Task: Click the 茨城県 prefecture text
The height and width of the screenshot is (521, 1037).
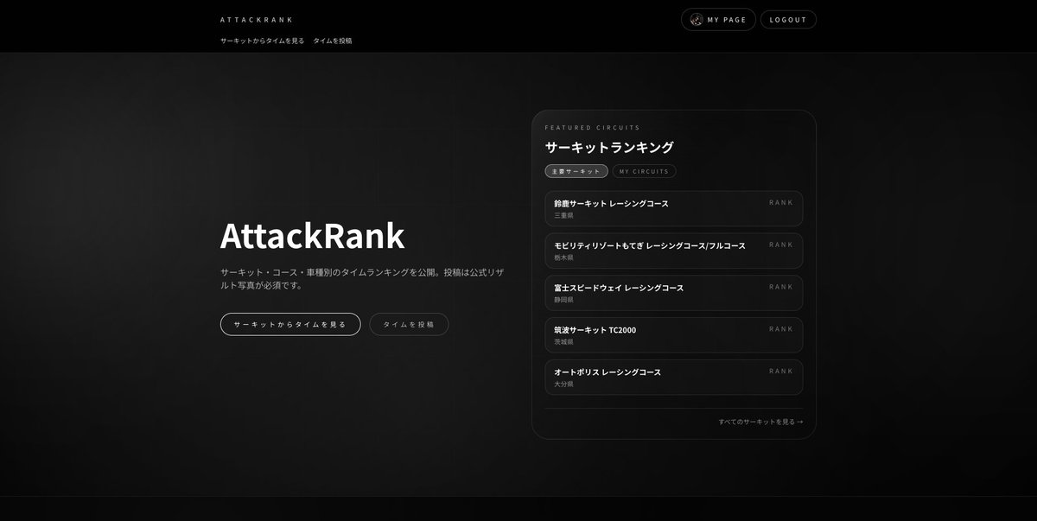Action: 563,342
